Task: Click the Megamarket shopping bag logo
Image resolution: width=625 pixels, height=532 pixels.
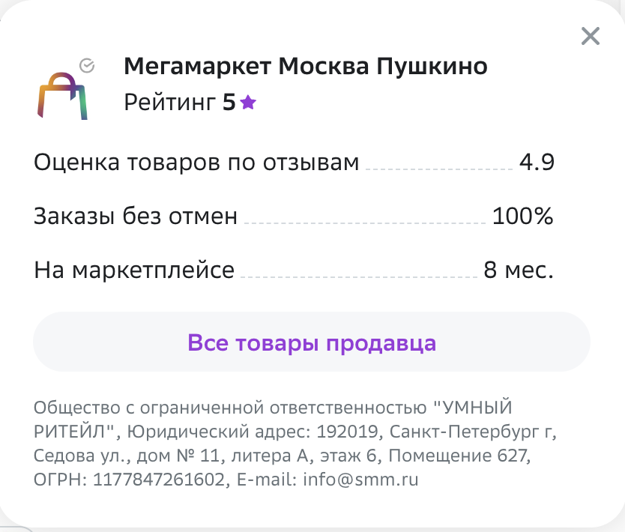Action: pos(62,96)
